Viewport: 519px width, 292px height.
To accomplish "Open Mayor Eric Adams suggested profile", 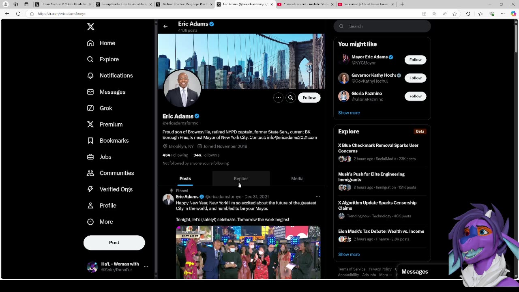I will pyautogui.click(x=369, y=57).
